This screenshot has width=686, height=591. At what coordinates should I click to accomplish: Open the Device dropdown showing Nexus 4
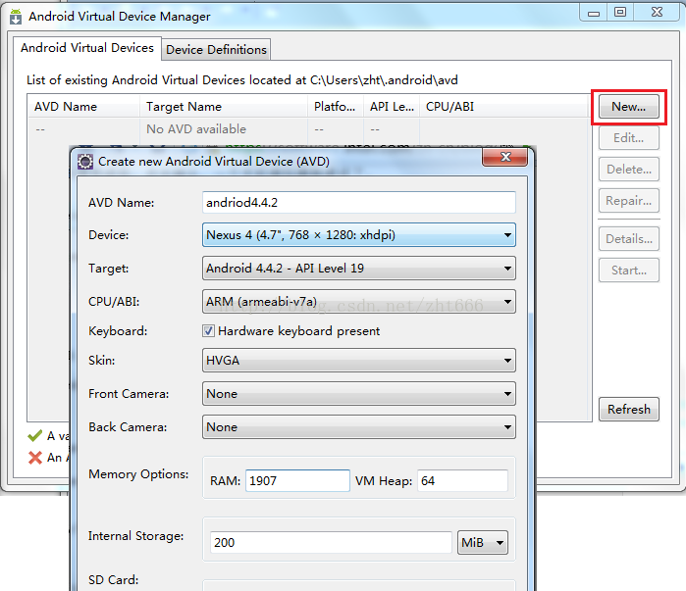[359, 235]
